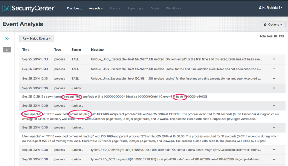Open the Reporting menu

click(135, 9)
